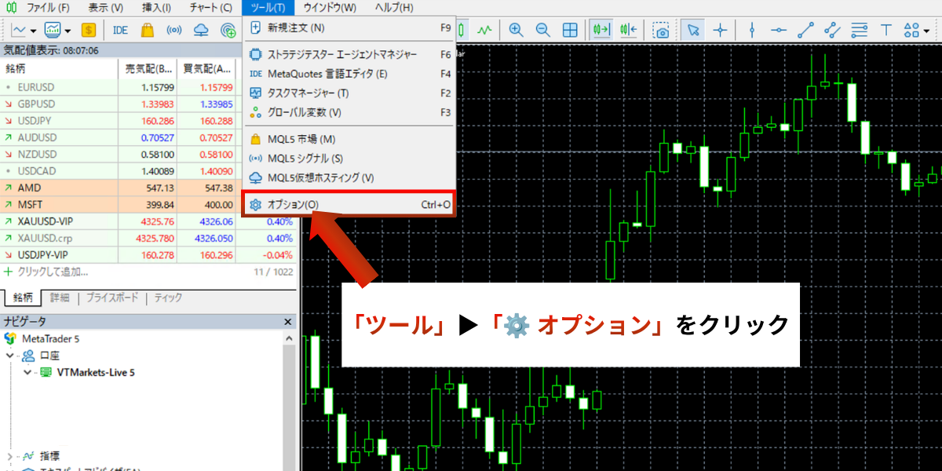Click the signals broadcast toolbar icon
This screenshot has height=471, width=942.
click(174, 31)
